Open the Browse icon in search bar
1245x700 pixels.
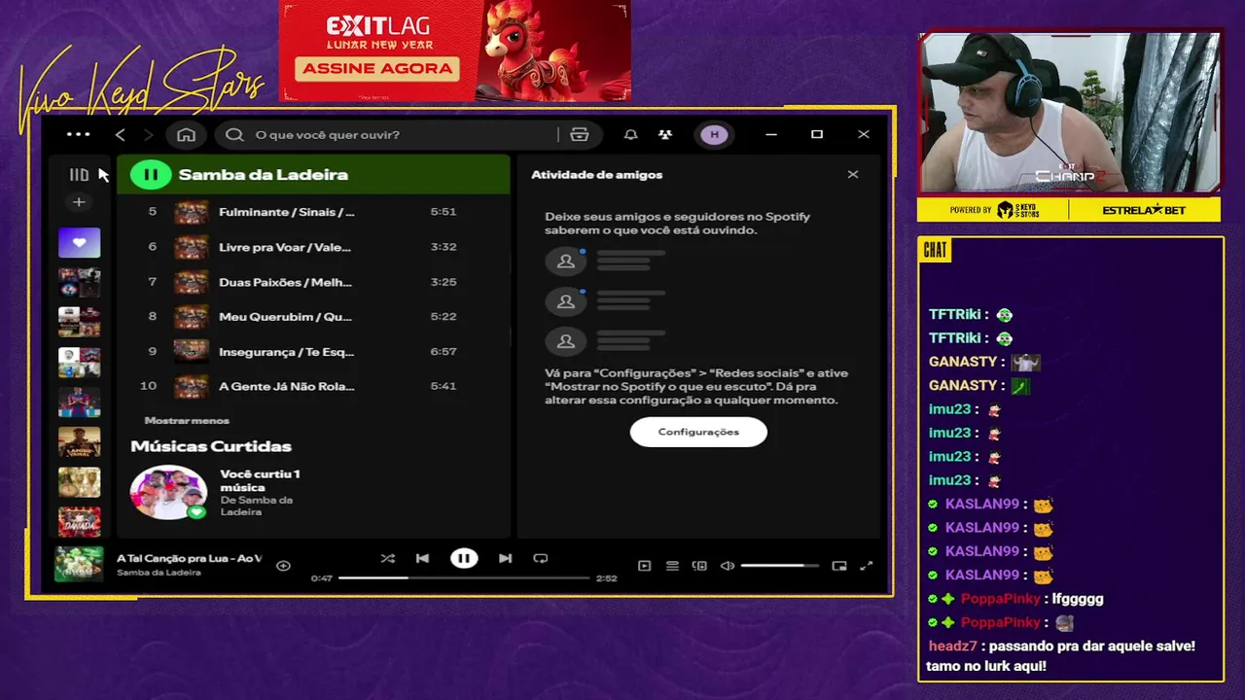[x=580, y=134]
